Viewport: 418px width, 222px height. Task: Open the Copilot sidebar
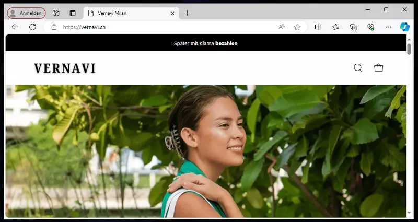click(404, 27)
